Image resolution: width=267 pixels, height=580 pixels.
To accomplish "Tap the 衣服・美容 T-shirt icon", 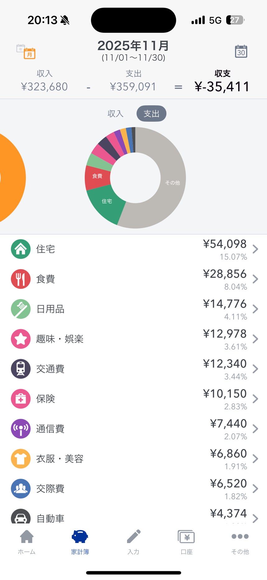I will pyautogui.click(x=21, y=459).
